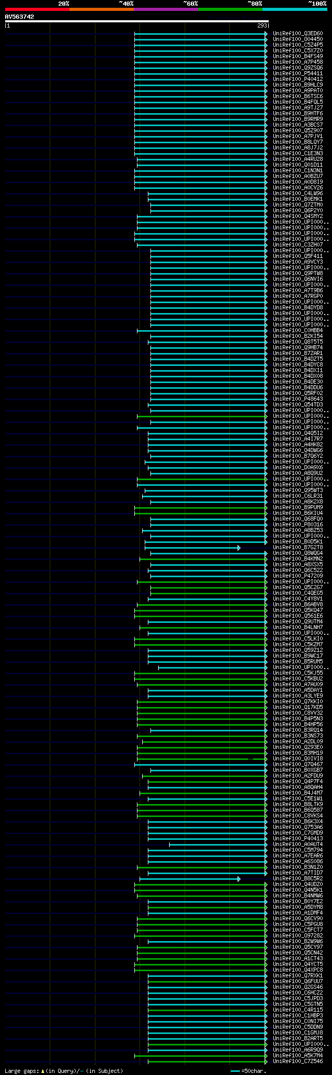
Task: Select hit label UniRef100_O97282
Action: pyautogui.click(x=298, y=936)
